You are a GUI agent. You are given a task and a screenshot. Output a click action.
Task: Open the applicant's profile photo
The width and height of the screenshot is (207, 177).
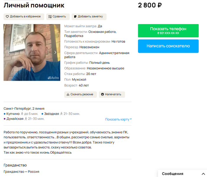[x=32, y=52]
